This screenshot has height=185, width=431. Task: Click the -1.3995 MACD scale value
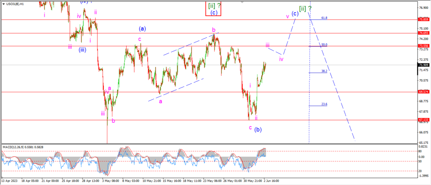click(423, 177)
